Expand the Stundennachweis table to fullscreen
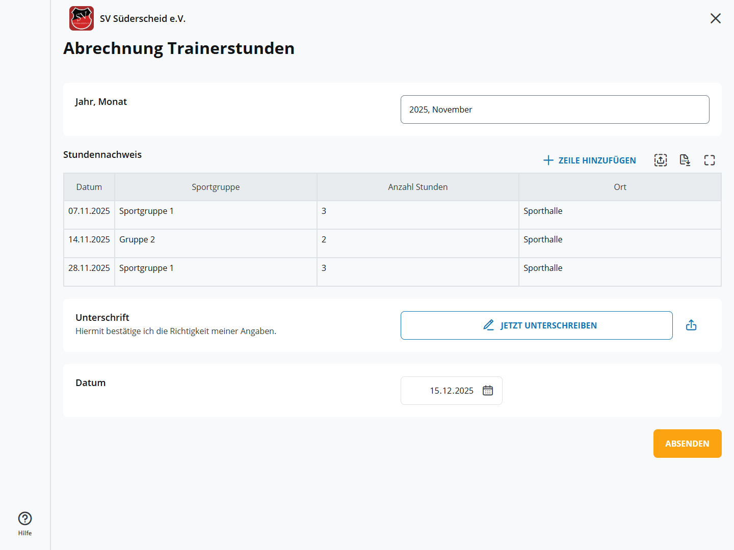Image resolution: width=734 pixels, height=550 pixels. pos(709,160)
